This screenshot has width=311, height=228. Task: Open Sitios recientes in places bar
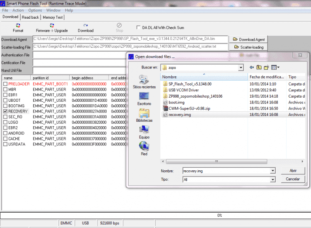(144, 82)
